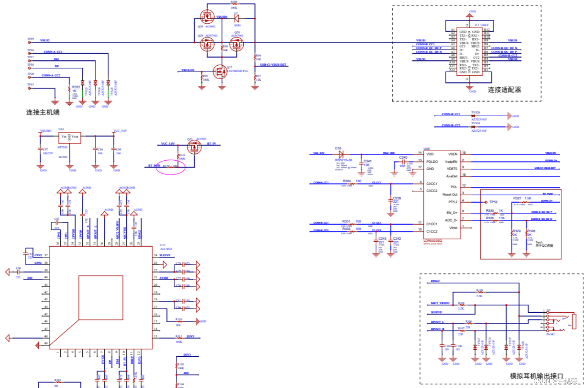The height and width of the screenshot is (388, 584).
Task: Click the VBUS-EN net label at Q27
Action: click(188, 70)
